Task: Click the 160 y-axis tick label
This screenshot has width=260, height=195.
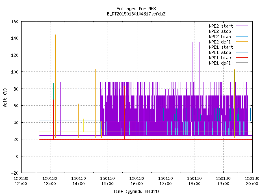Action: tap(15, 22)
